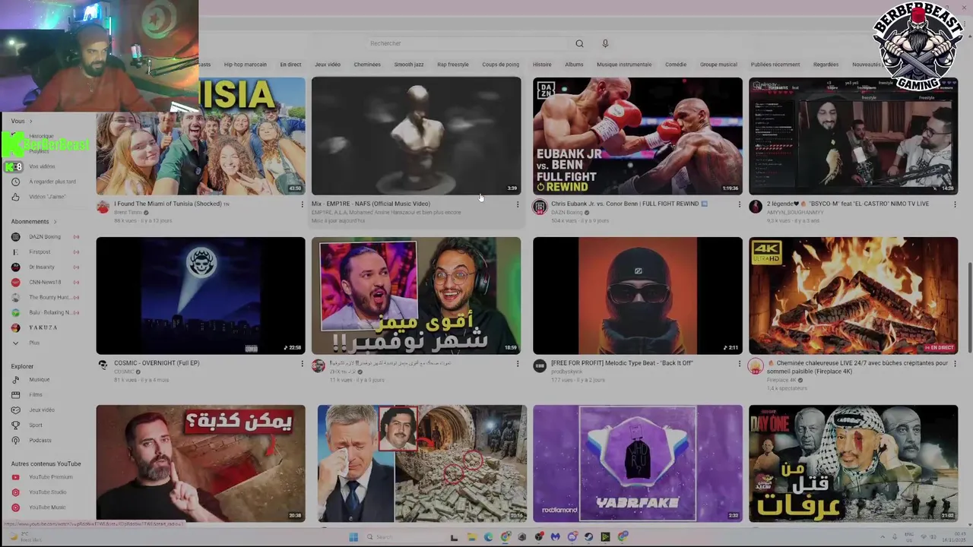This screenshot has height=547, width=973.
Task: Open options menu for EMP1RE - NAFS mix
Action: [x=518, y=204]
